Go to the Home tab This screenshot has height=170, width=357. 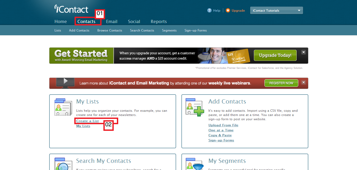pyautogui.click(x=61, y=21)
